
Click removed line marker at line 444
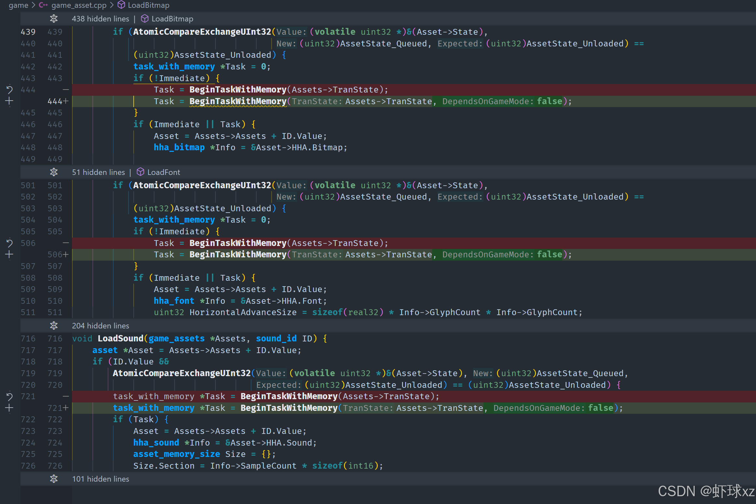pyautogui.click(x=66, y=90)
